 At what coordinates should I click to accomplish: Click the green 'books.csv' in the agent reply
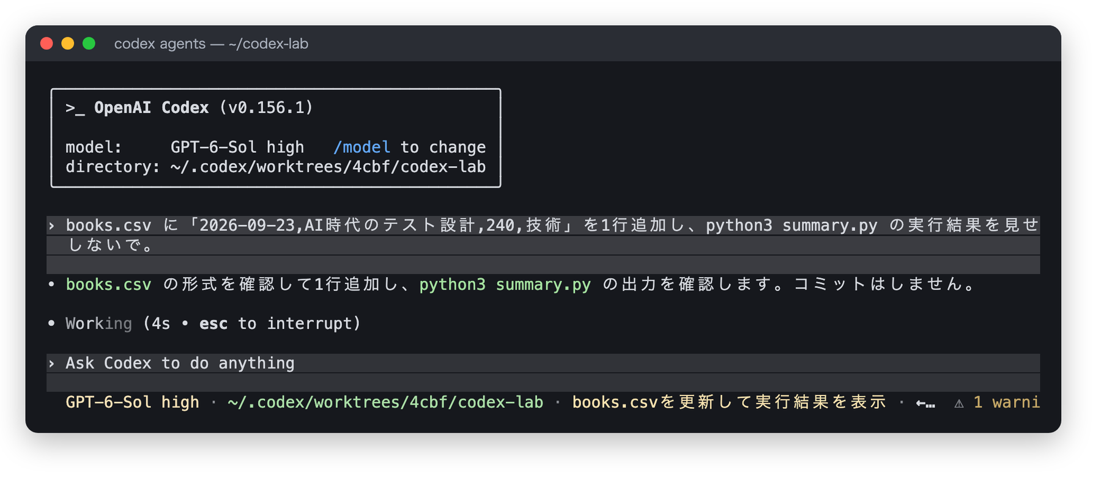point(108,285)
